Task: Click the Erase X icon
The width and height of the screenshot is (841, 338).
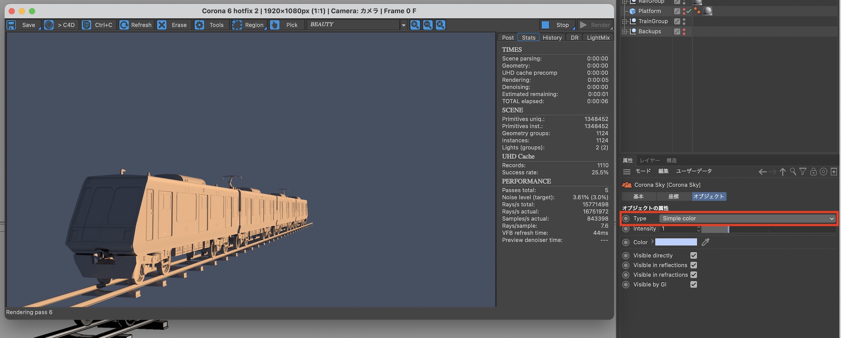Action: (x=162, y=25)
